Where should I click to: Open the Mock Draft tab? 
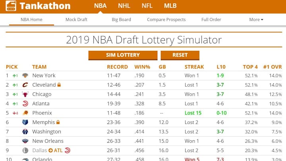(x=76, y=19)
